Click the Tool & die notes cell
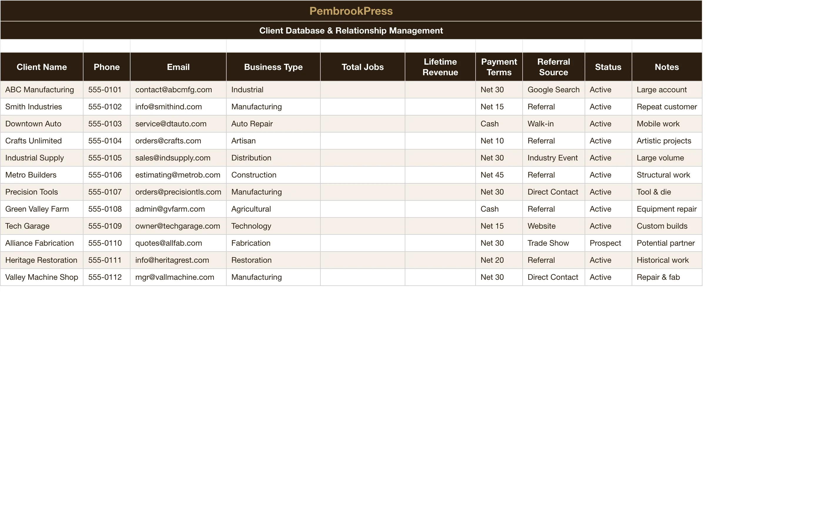Viewport: 823px width, 529px height. [x=667, y=192]
